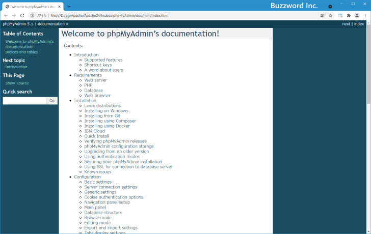This screenshot has width=371, height=234.
Task: Open 'Securing your phpMyAdmin installation' link
Action: 123,162
